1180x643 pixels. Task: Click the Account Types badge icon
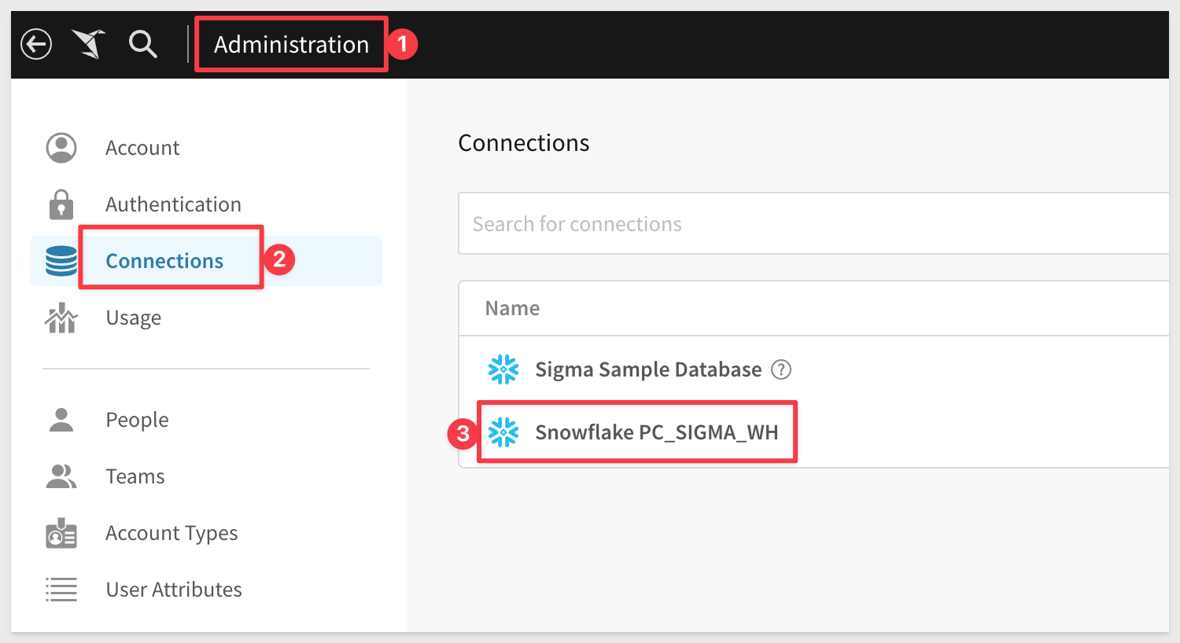61,533
